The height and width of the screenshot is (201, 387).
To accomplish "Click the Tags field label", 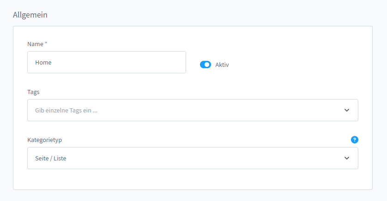I will click(33, 92).
